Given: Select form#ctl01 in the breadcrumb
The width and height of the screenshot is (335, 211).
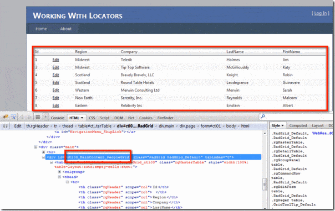Looking at the screenshot, I should [211, 126].
